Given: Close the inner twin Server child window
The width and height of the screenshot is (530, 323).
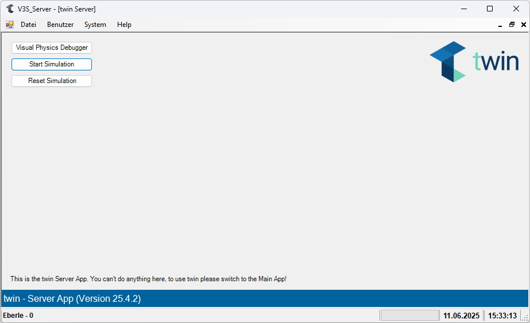Looking at the screenshot, I should point(524,25).
